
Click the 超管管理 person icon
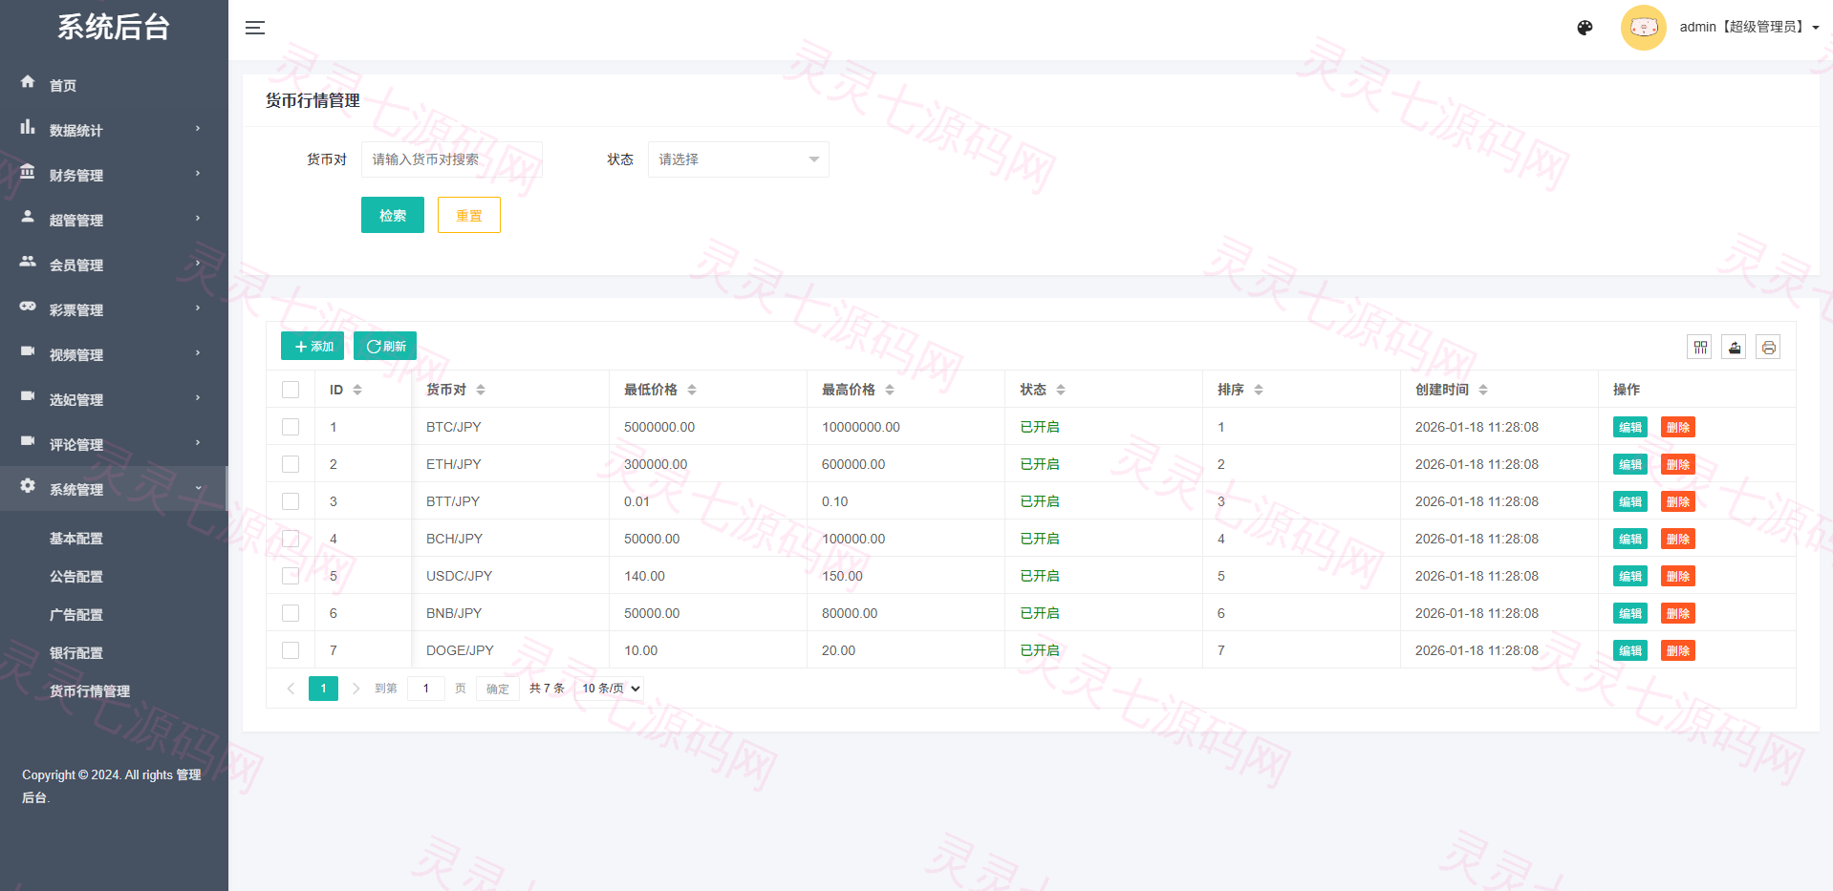pos(28,217)
